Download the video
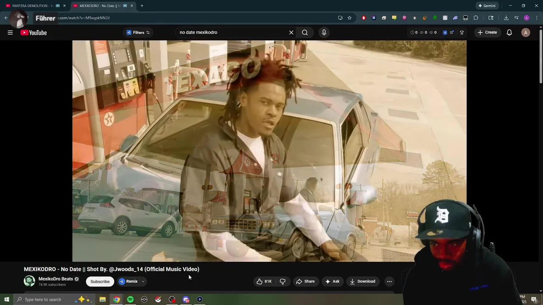 pyautogui.click(x=363, y=281)
